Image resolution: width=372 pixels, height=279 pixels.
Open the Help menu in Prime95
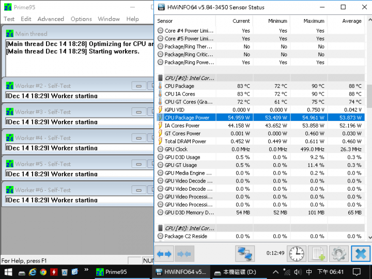(x=132, y=19)
